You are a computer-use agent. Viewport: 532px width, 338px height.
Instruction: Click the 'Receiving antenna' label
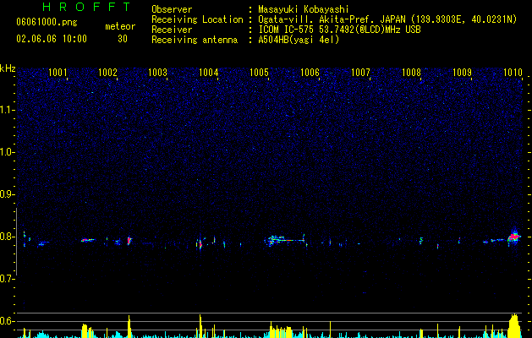click(x=195, y=40)
